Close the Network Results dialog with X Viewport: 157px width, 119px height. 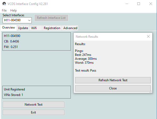(x=148, y=36)
